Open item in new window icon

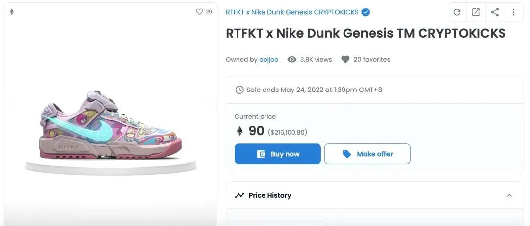[476, 12]
